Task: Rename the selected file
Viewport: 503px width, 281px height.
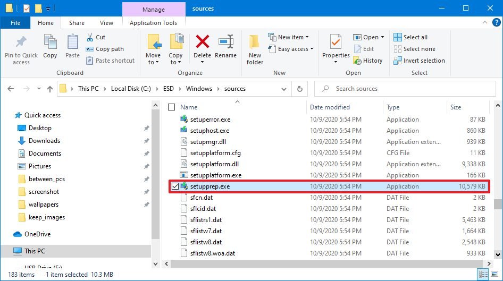Action: point(225,46)
